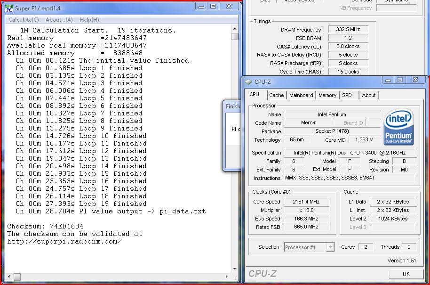The width and height of the screenshot is (430, 285).
Task: Click DRAM Frequency value 332.5 MHz in back window
Action: point(348,29)
